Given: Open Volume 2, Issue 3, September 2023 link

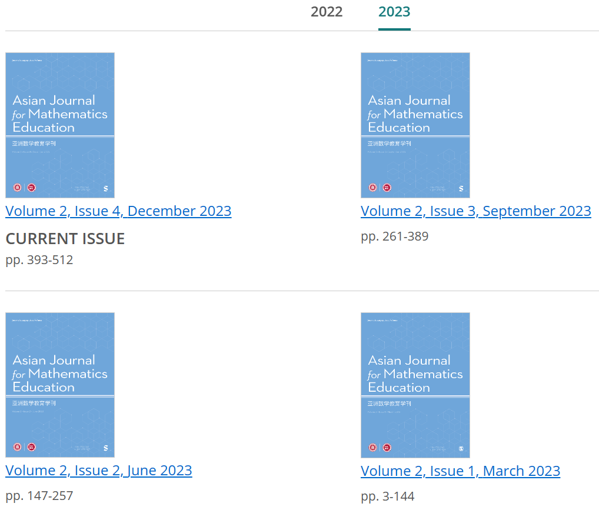Looking at the screenshot, I should (476, 211).
